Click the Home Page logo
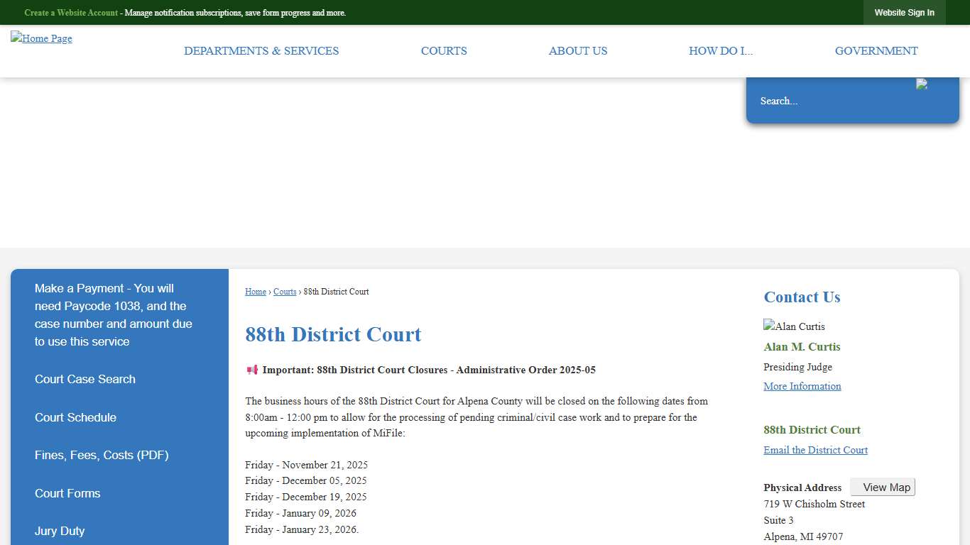Viewport: 970px width, 545px height. coord(40,38)
